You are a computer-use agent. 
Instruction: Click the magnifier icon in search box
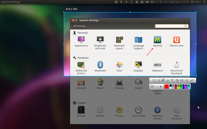pos(186,26)
